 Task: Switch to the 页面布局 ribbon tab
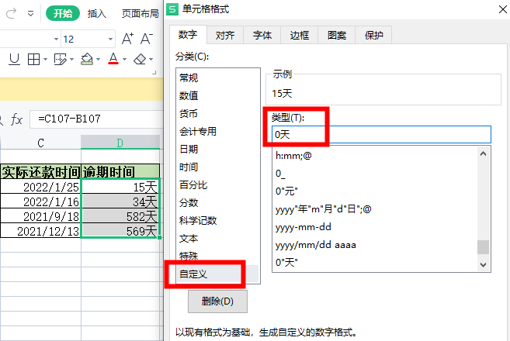point(141,13)
